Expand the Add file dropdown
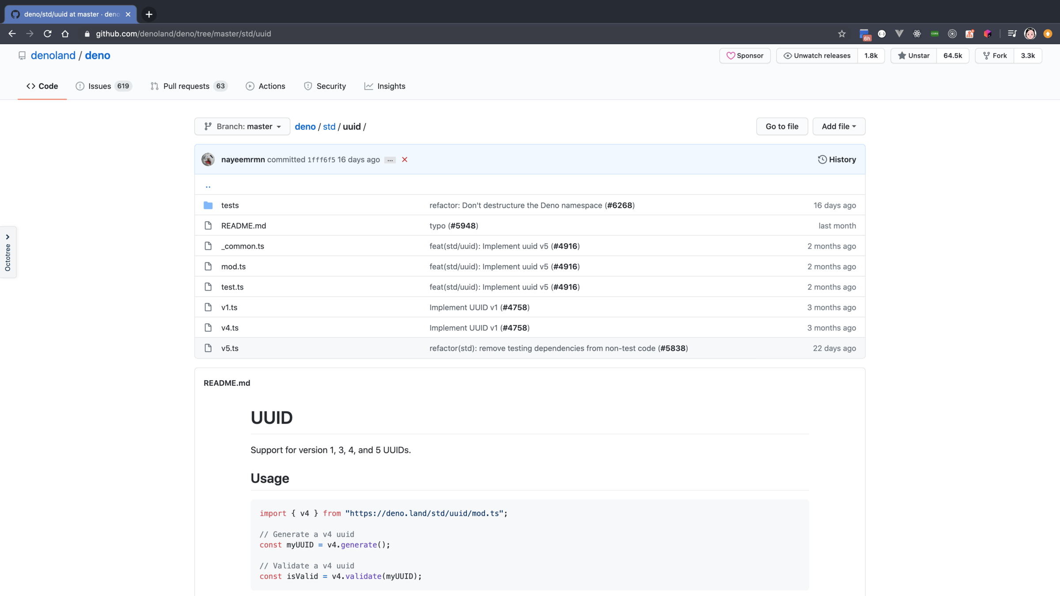The image size is (1060, 596). pyautogui.click(x=838, y=126)
